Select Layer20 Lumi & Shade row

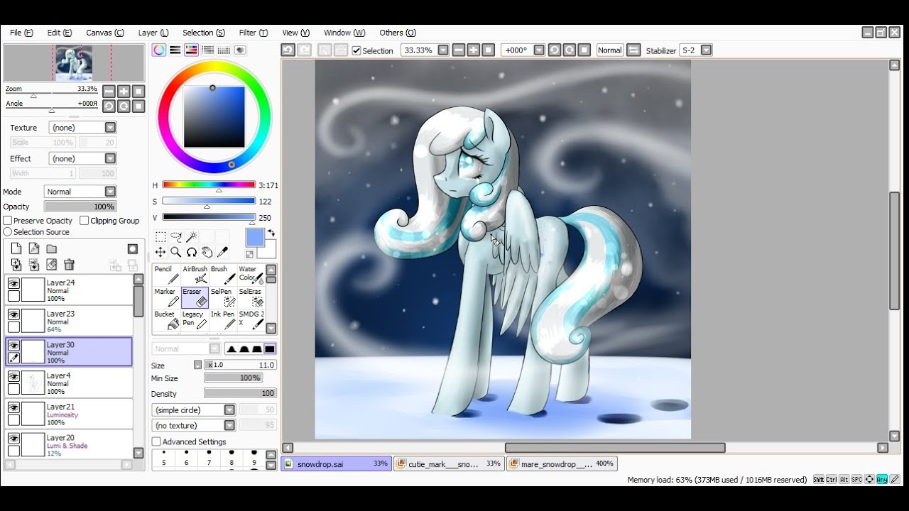click(69, 444)
